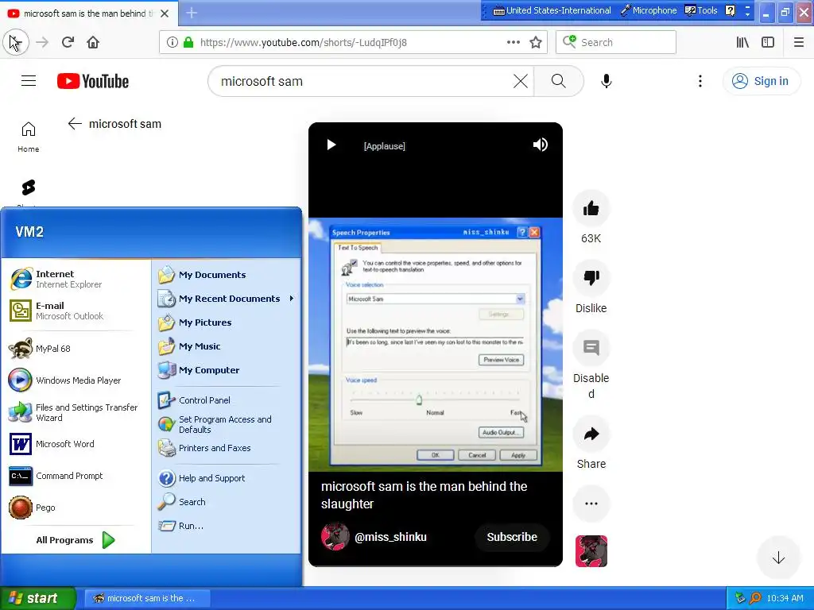The width and height of the screenshot is (814, 610).
Task: Share the short with the arrow icon
Action: tap(591, 434)
